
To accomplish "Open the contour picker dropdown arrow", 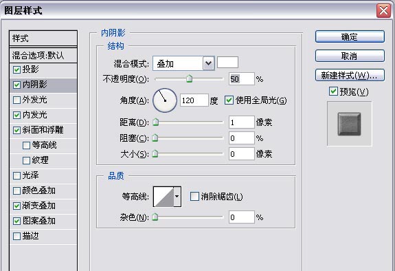I will 177,197.
